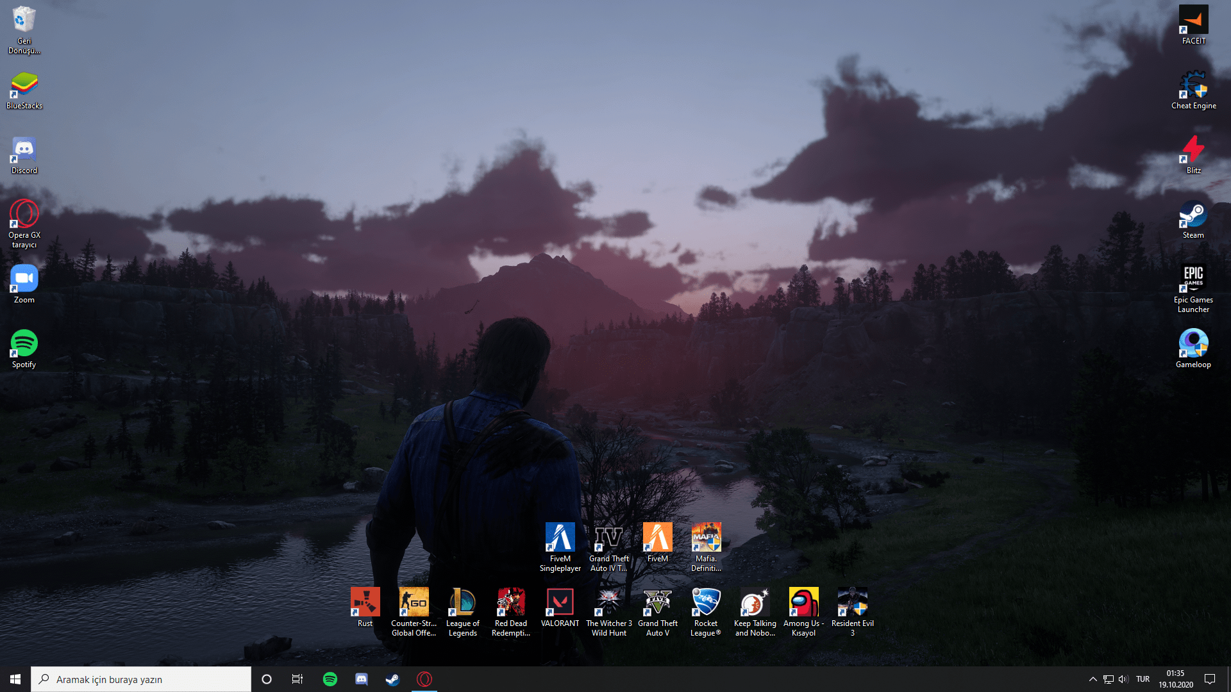Switch the TUR keyboard language indicator
The width and height of the screenshot is (1231, 692).
[x=1143, y=679]
